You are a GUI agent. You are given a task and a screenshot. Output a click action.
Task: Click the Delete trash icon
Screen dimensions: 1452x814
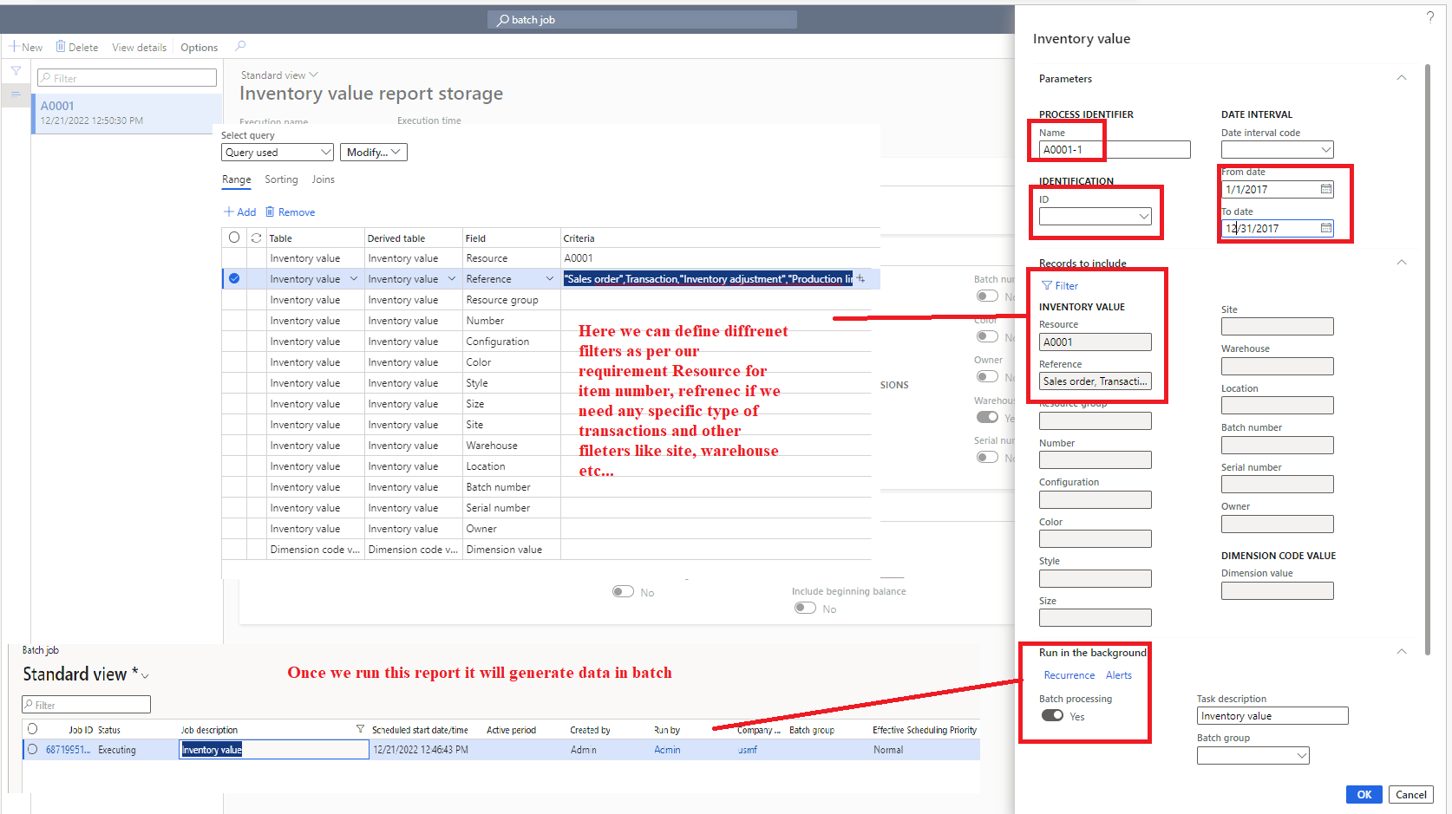tap(59, 46)
